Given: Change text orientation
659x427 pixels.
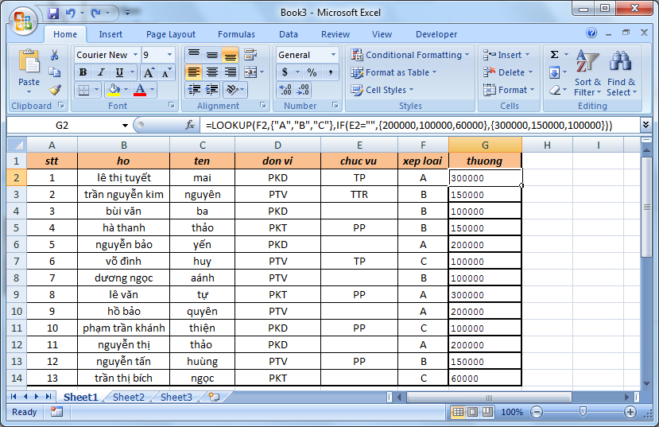Looking at the screenshot, I should tap(234, 90).
